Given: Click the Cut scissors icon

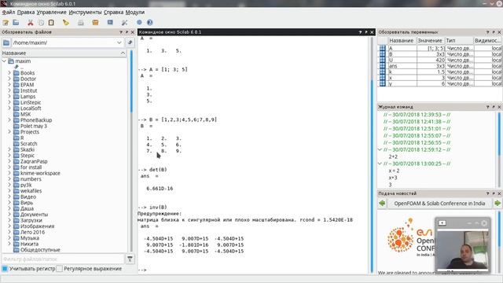Looking at the screenshot, I should 31,23.
